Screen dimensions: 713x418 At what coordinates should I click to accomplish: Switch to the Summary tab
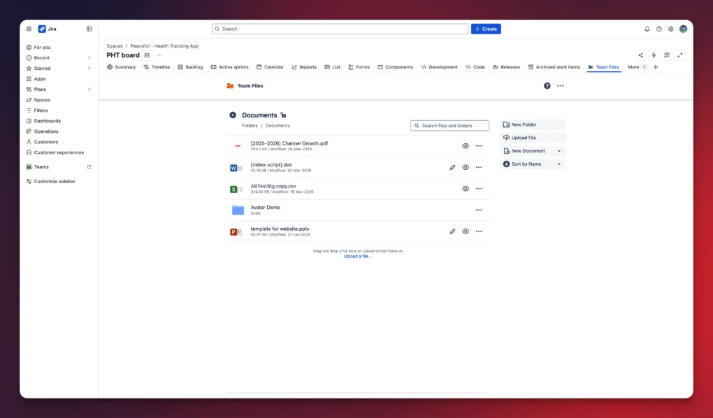point(122,67)
